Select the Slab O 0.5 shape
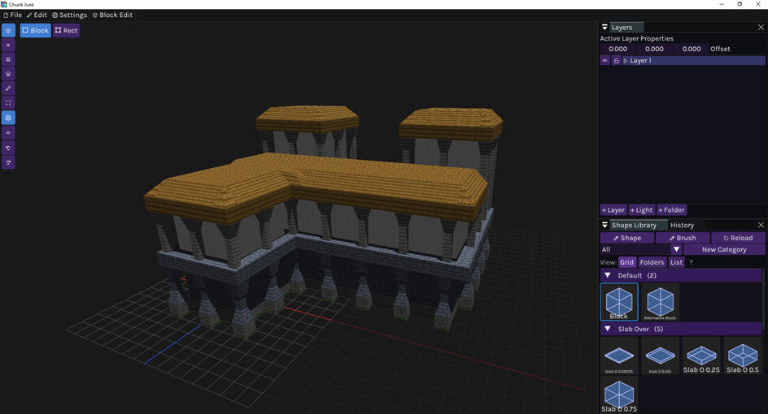768x414 pixels. pos(743,356)
